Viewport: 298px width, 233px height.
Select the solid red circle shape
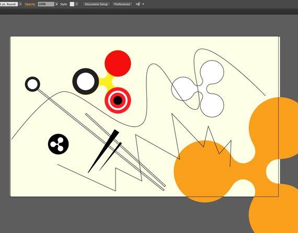click(x=118, y=64)
